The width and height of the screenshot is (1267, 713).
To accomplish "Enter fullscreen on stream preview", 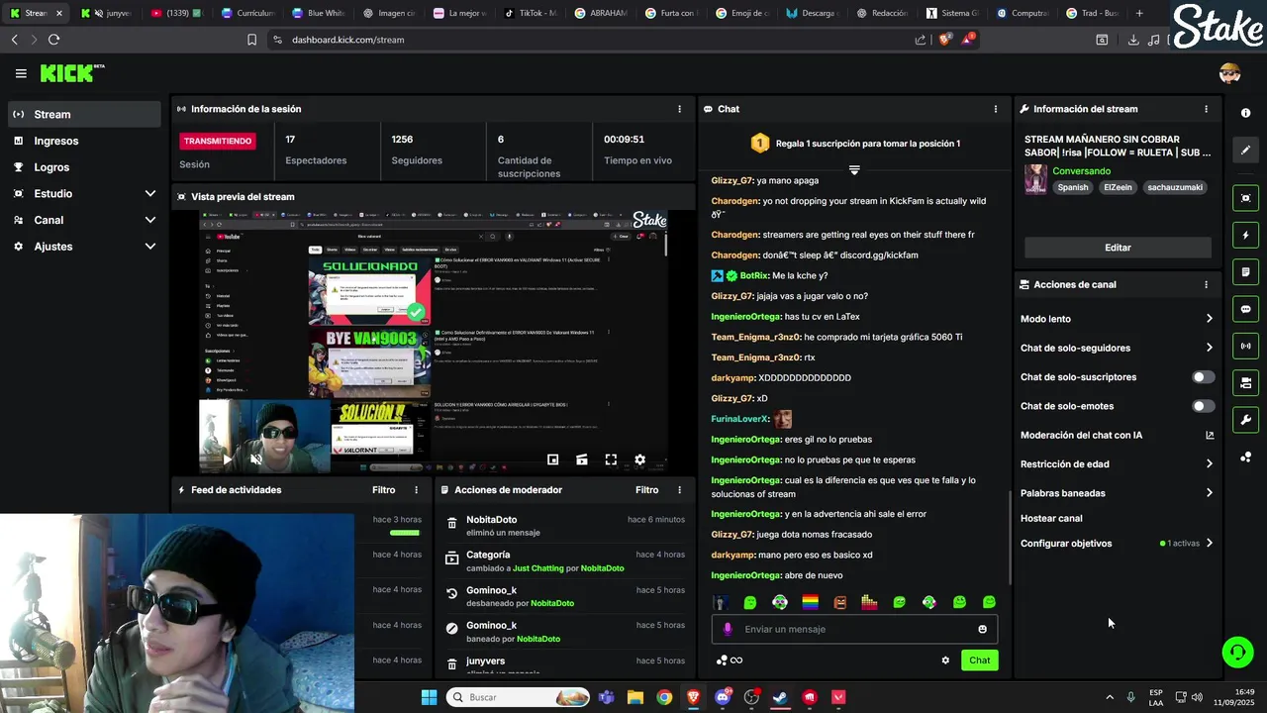I will pos(611,459).
